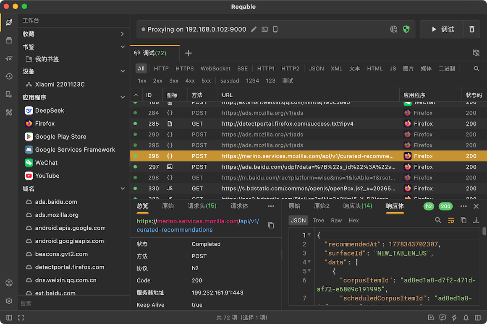The image size is (487, 324).
Task: Open the phone device icon in proxy bar
Action: tap(275, 29)
